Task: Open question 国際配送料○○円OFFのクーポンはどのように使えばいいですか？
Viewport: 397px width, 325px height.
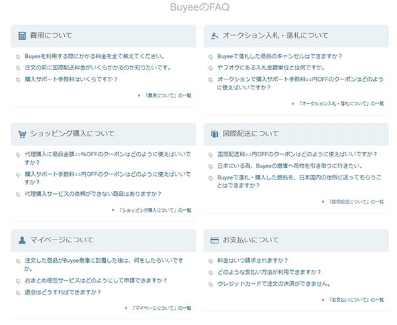Action: 297,154
